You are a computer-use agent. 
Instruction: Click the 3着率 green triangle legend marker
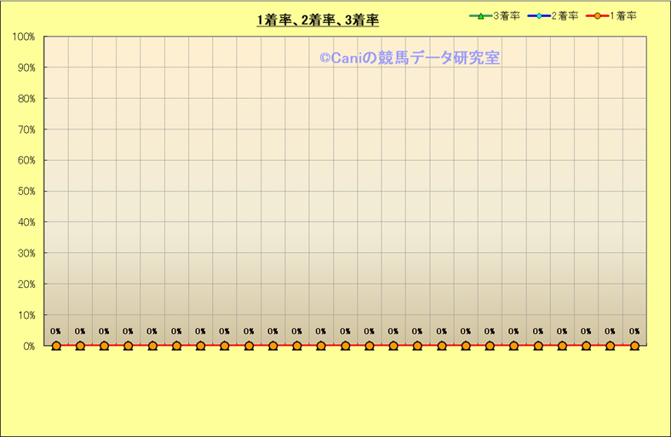(x=481, y=16)
